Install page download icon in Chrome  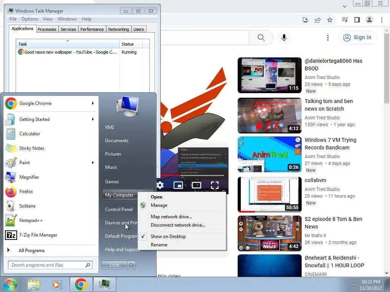[x=305, y=20]
